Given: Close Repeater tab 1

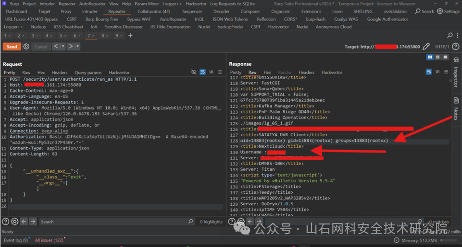Looking at the screenshot, I should click(10, 36).
